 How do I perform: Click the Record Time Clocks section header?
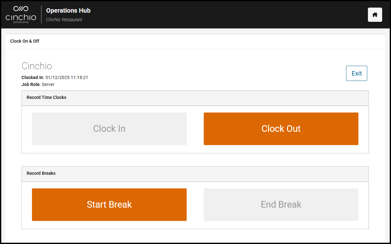click(47, 97)
